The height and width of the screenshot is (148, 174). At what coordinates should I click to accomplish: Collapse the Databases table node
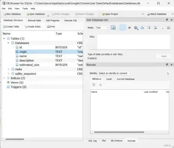pyautogui.click(x=9, y=43)
